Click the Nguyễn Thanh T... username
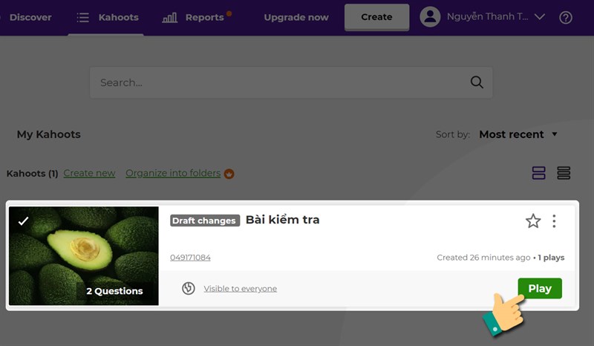Image resolution: width=594 pixels, height=346 pixels. tap(487, 16)
